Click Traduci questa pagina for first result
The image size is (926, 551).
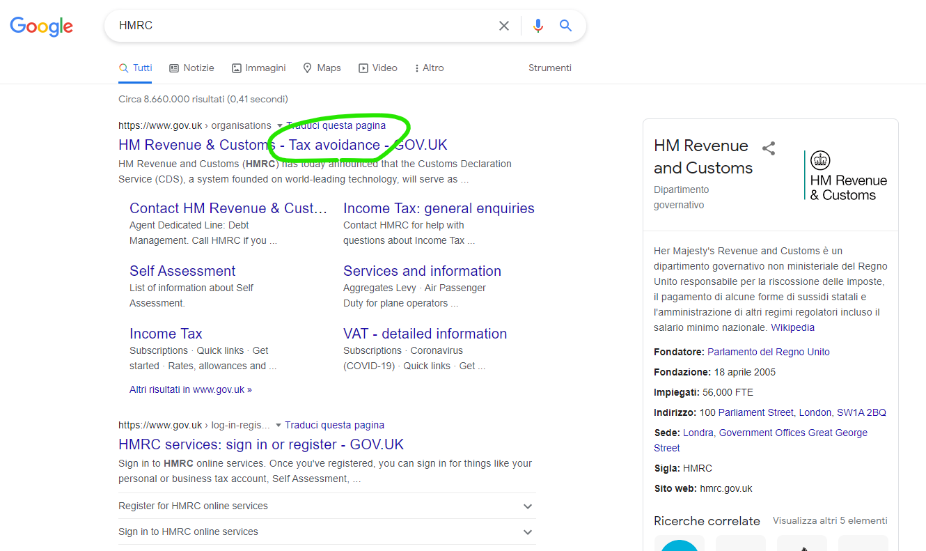click(x=336, y=125)
